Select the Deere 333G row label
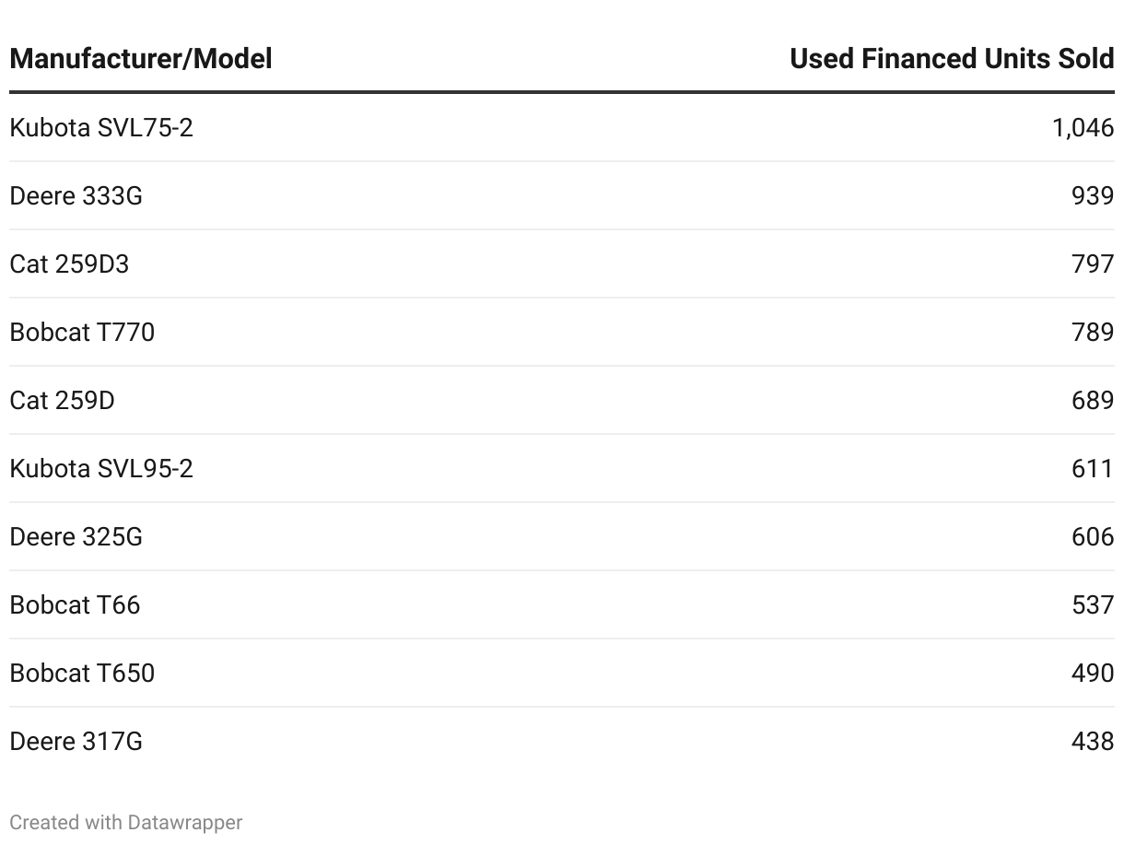 pos(76,196)
